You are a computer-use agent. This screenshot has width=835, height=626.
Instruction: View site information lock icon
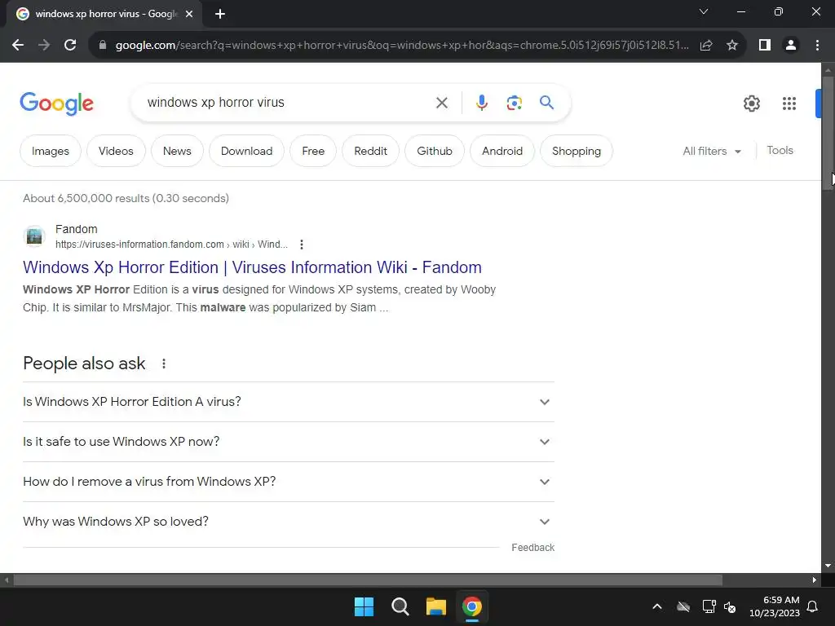pyautogui.click(x=103, y=46)
